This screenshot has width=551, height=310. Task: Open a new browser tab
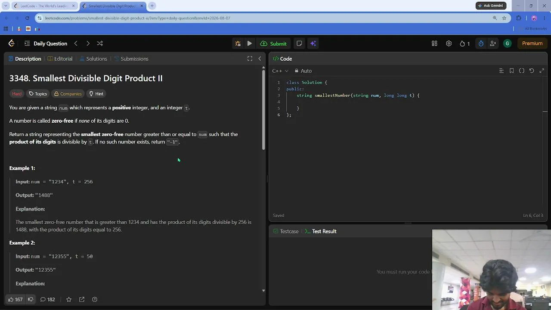[x=152, y=6]
